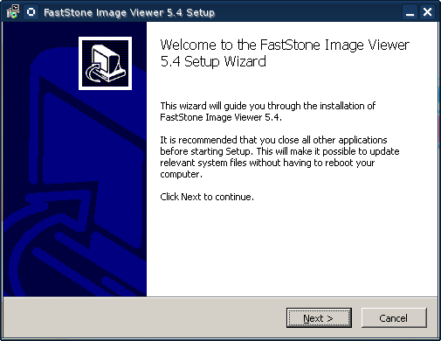Click the relevant system files text line

tap(267, 163)
